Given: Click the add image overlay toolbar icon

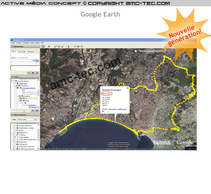Looking at the screenshot, I should coord(63,46).
